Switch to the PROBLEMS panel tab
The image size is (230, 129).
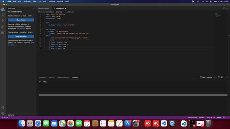(43, 77)
